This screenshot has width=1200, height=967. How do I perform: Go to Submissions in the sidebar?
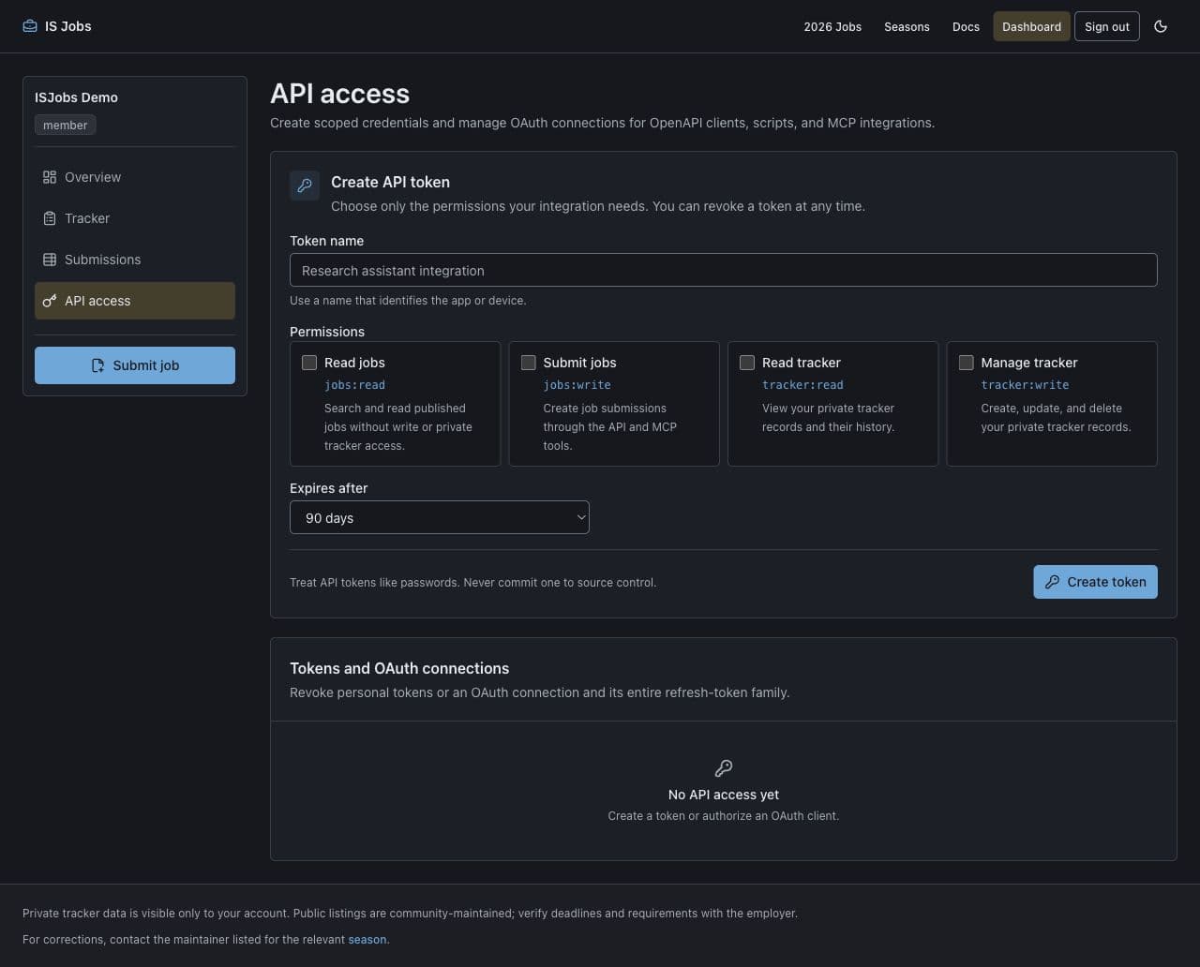click(135, 260)
